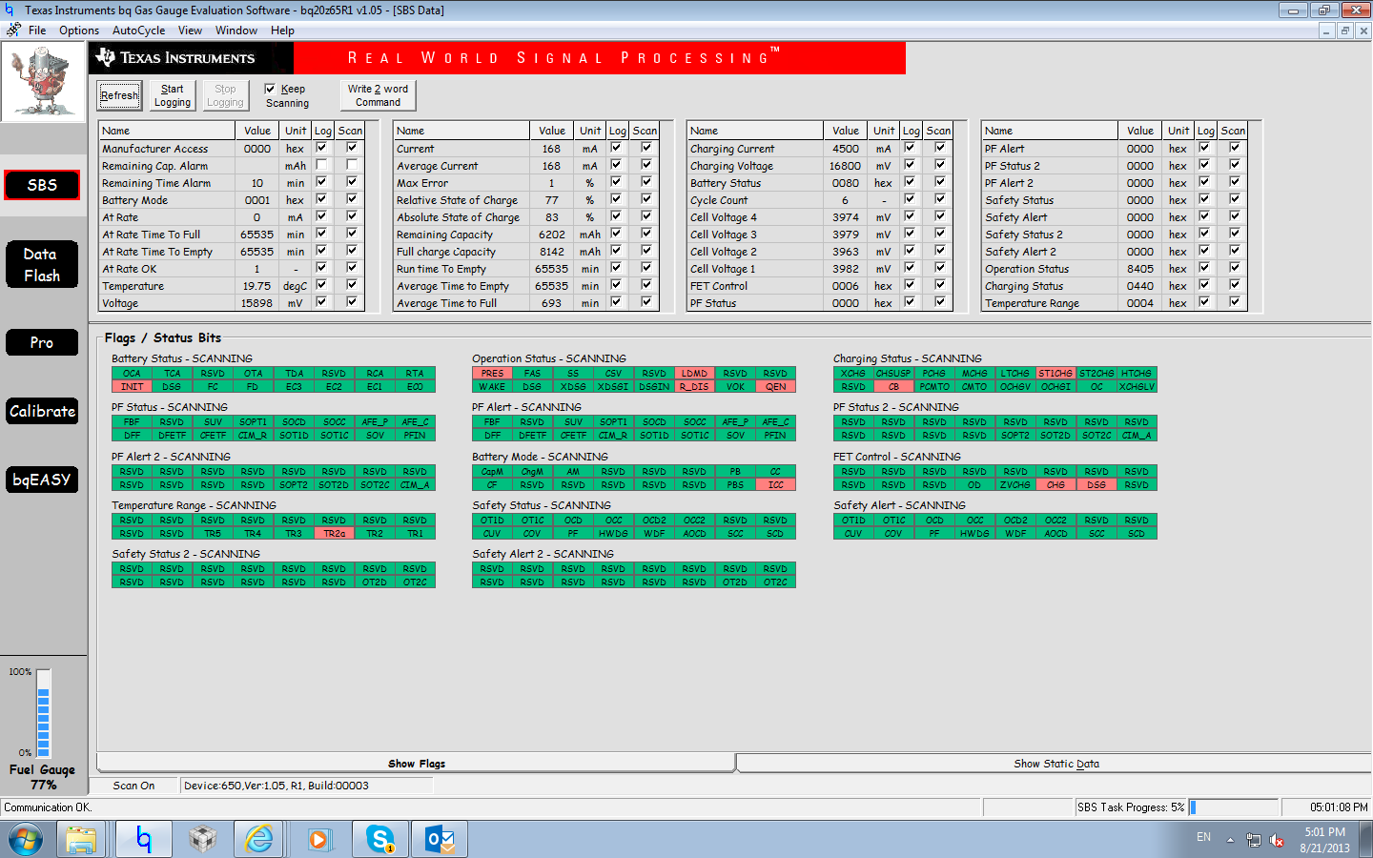Viewport: 1373px width, 858px height.
Task: Show hidden system tray icons
Action: pyautogui.click(x=1230, y=841)
